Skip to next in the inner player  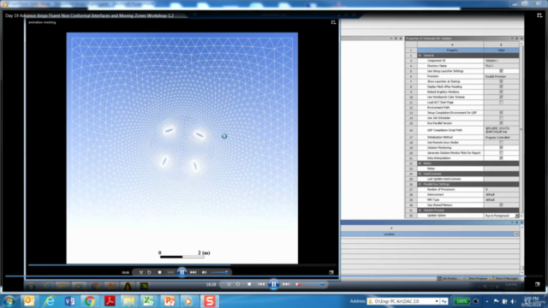[x=194, y=272]
